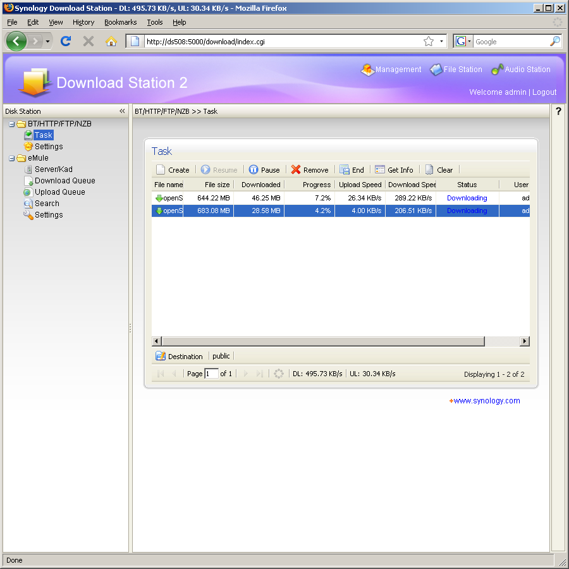Viewport: 569px width, 569px height.
Task: Select the 644.22 MB download row
Action: [x=341, y=198]
